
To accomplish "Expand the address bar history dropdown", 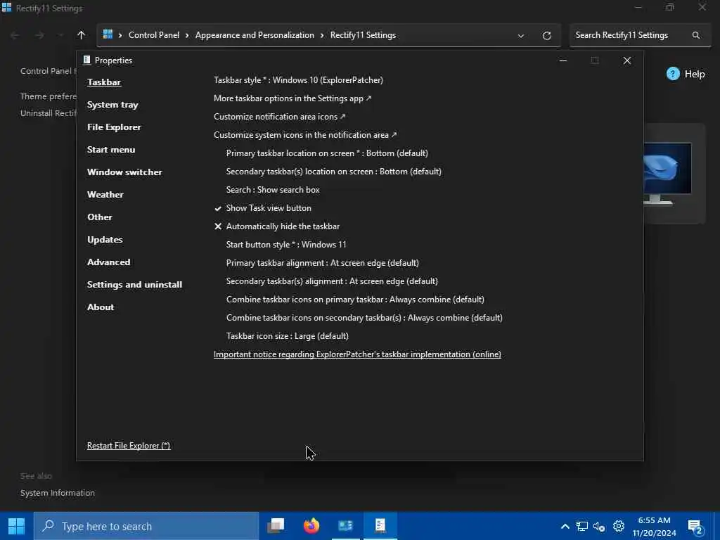I will tap(521, 36).
